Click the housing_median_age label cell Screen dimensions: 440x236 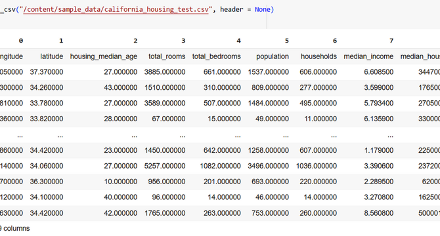(104, 56)
